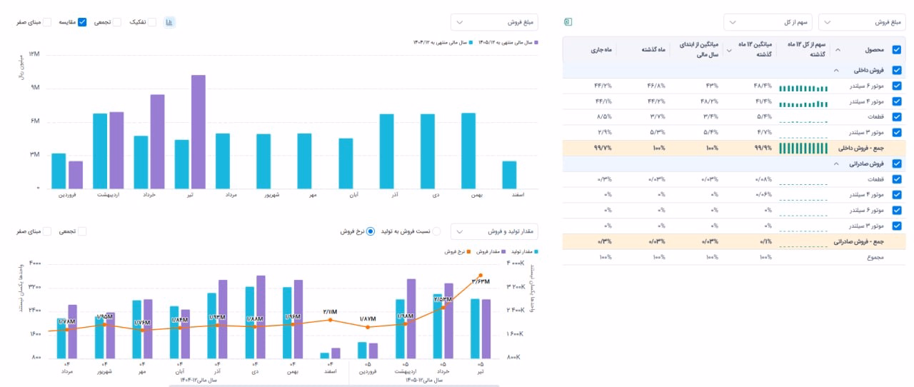Click the sparkline for domestic موتور ۴ سیلندر

(803, 104)
